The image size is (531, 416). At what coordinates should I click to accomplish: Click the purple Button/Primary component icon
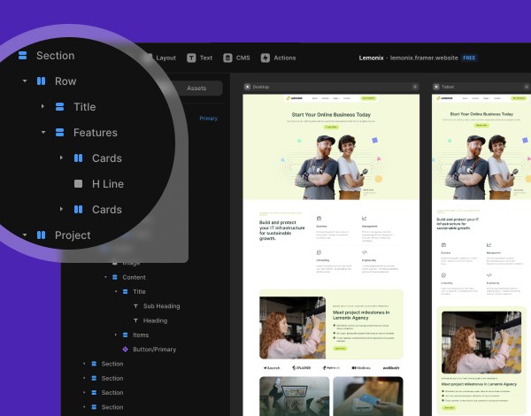click(x=126, y=350)
